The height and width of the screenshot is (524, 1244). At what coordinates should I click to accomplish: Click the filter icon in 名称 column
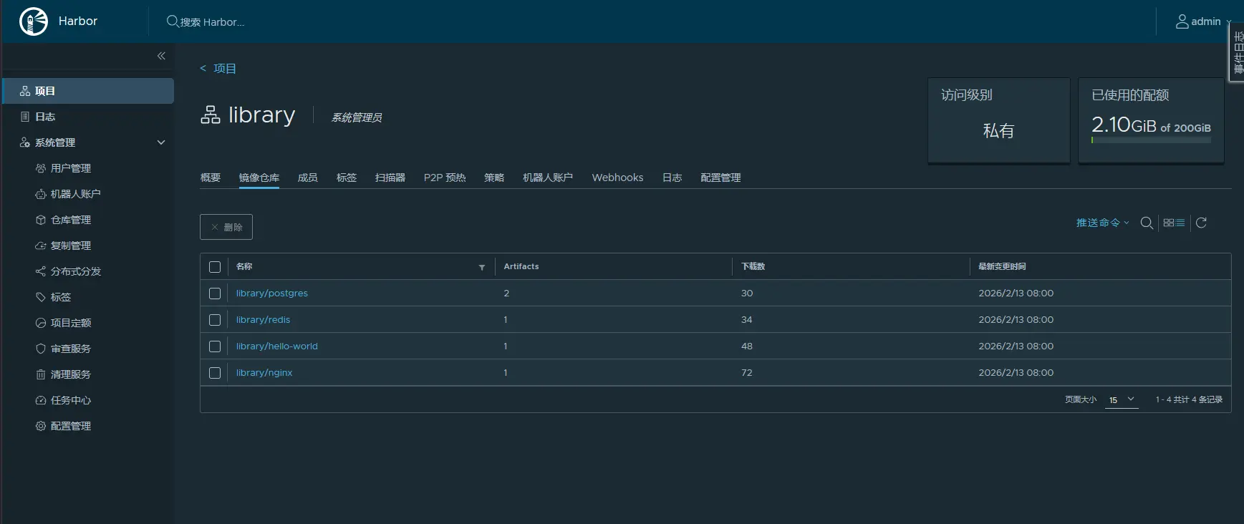pos(482,267)
